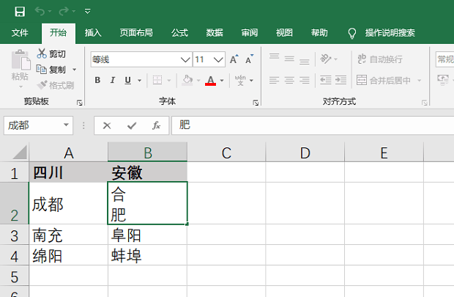Click the increase font size icon
Image resolution: width=454 pixels, height=297 pixels.
[x=234, y=59]
